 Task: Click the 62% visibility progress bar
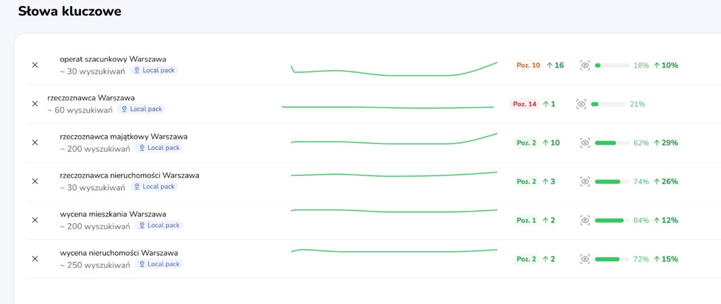tap(611, 143)
